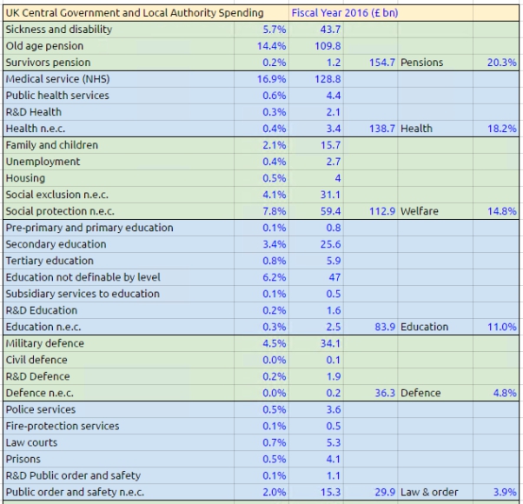
Task: Select the 'Medical service (NHS)' cell
Action: tap(119, 79)
